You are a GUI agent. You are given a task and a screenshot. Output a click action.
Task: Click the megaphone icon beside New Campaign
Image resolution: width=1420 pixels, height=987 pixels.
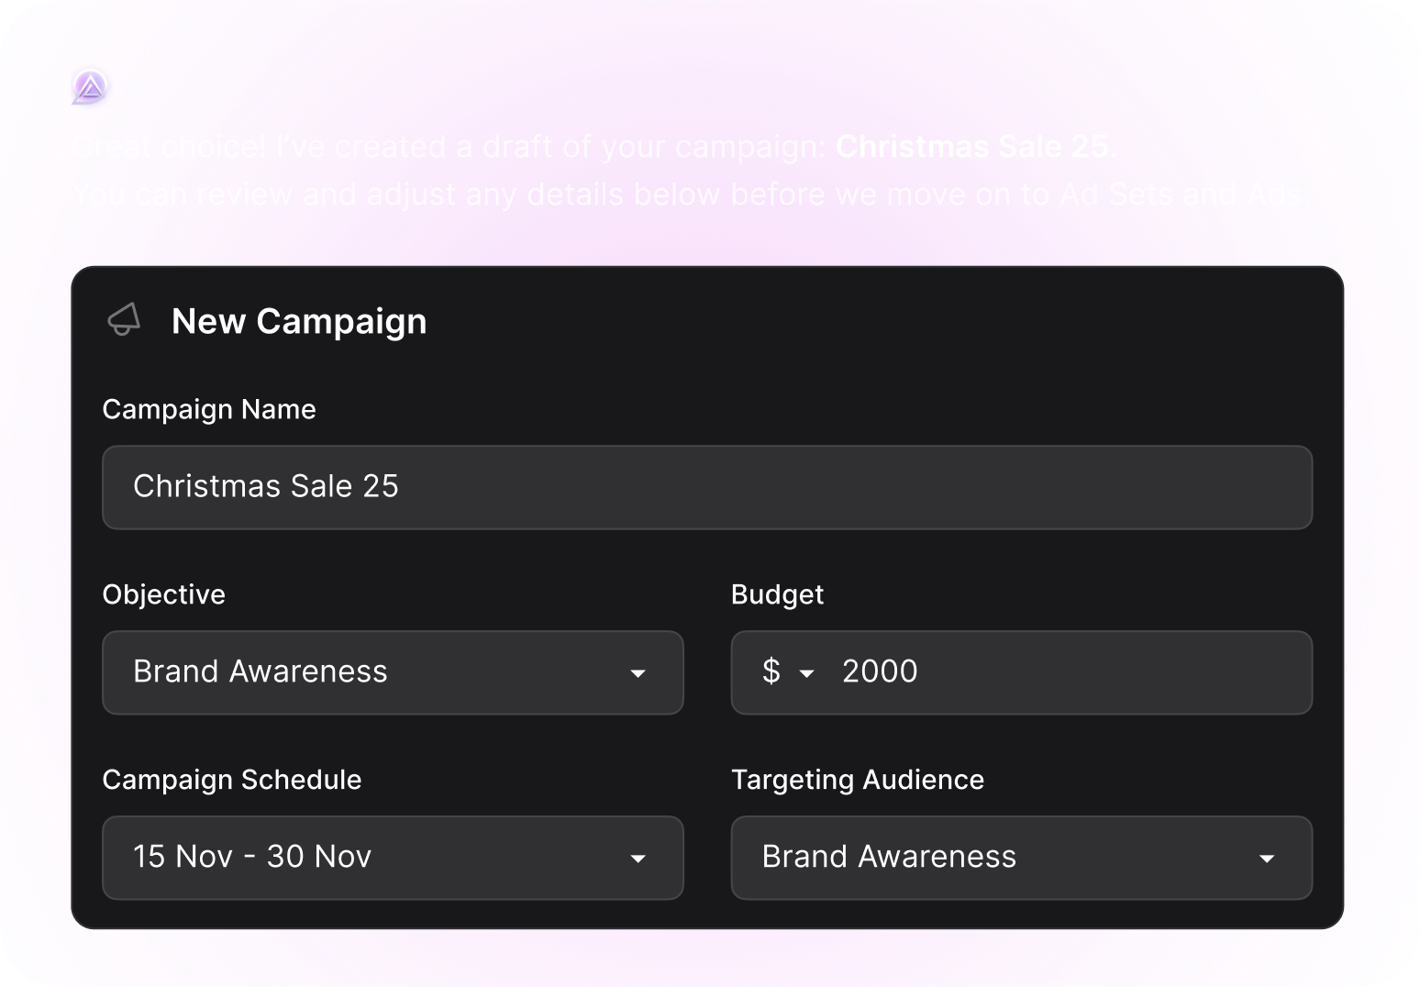click(x=124, y=320)
